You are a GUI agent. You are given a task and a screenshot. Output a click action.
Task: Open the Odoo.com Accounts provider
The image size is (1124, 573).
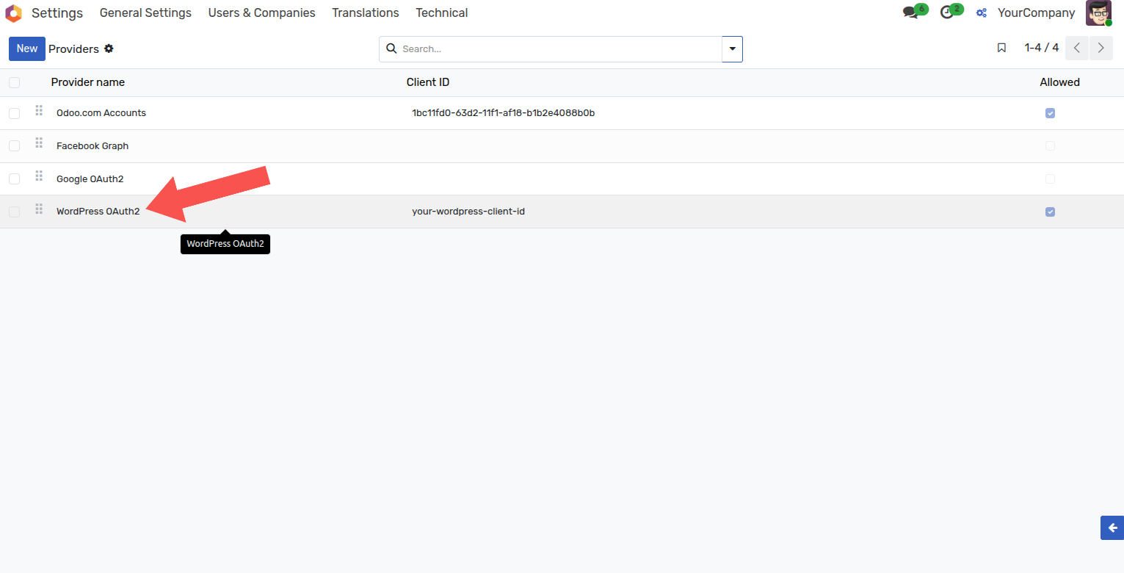point(101,113)
